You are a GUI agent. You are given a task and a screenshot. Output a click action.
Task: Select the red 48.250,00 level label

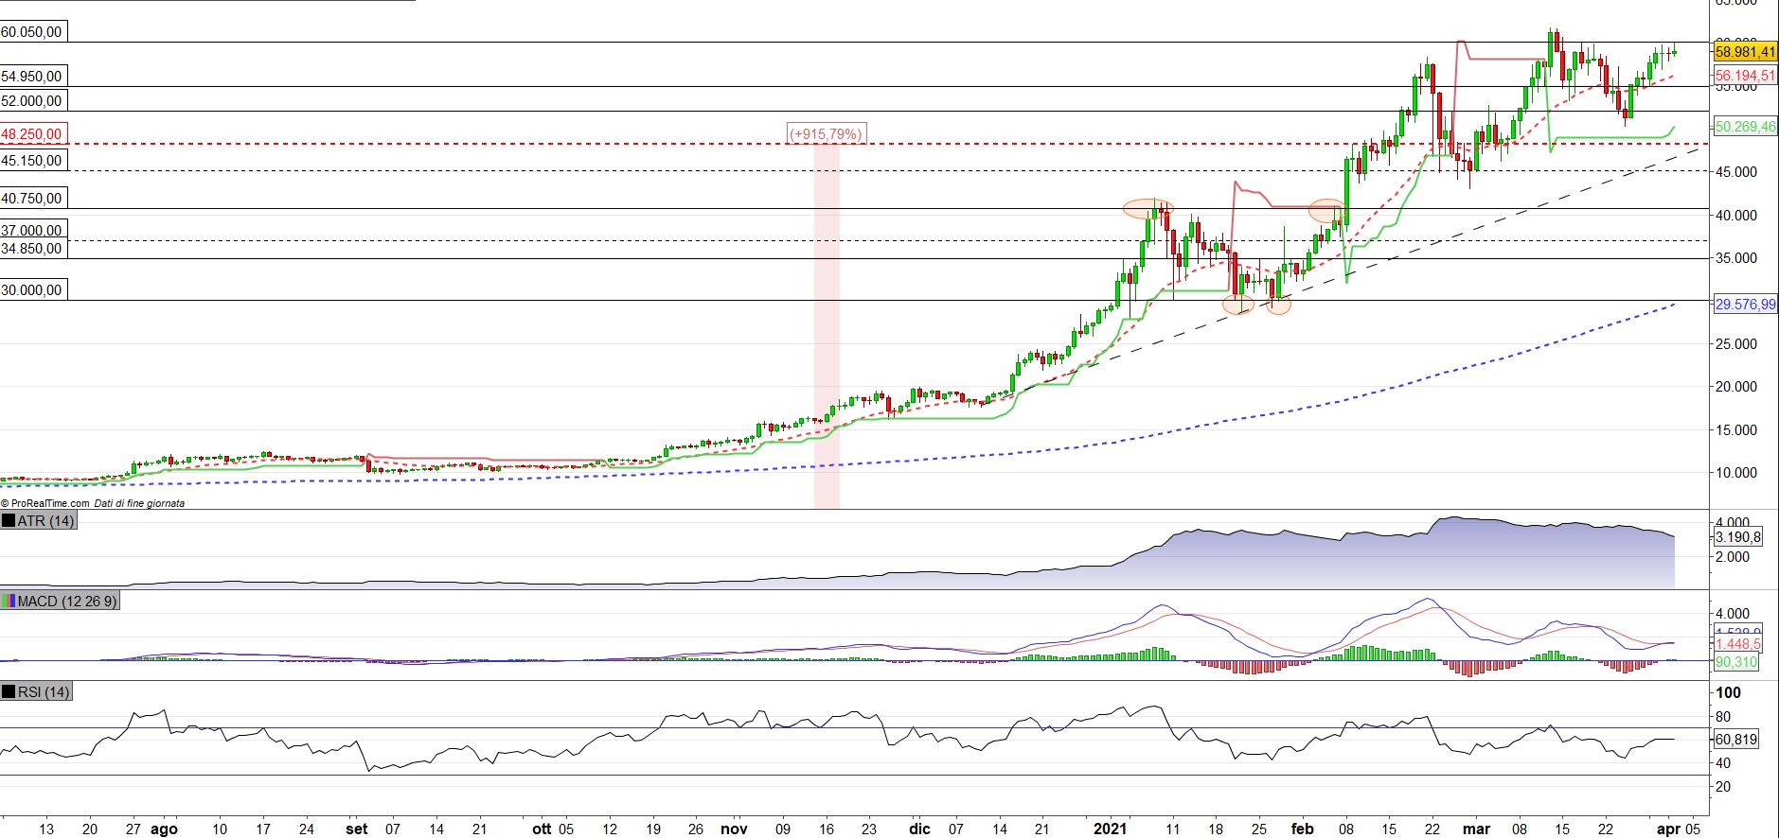coord(31,134)
